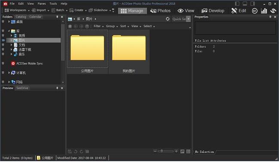Viewport: 279px width, 163px height.
Task: Go up one folder level
Action: pyautogui.click(x=87, y=26)
